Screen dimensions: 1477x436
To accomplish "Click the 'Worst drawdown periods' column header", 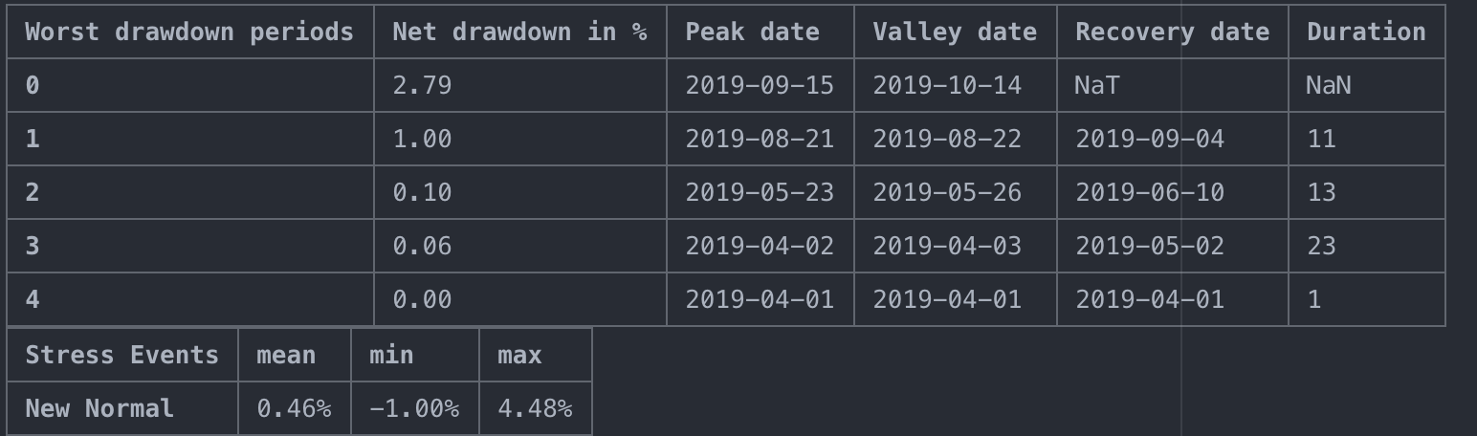I will [189, 32].
